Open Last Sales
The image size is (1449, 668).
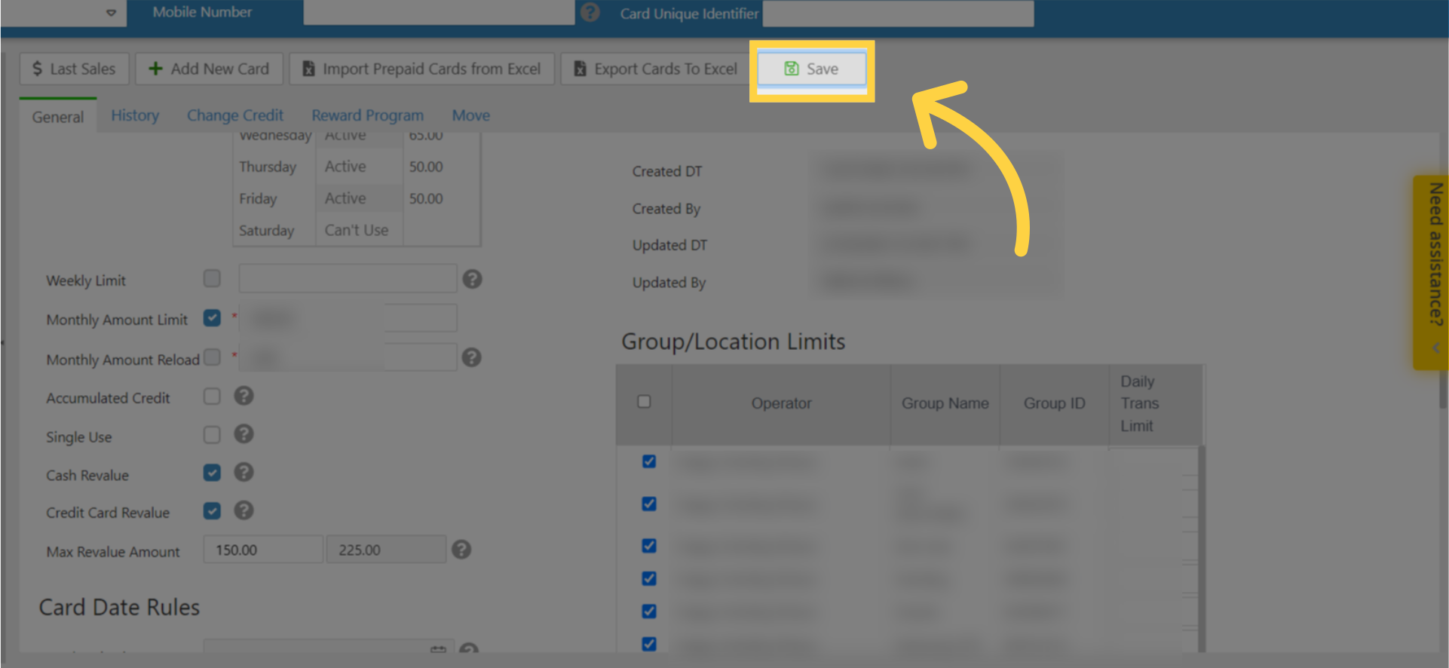click(x=74, y=69)
